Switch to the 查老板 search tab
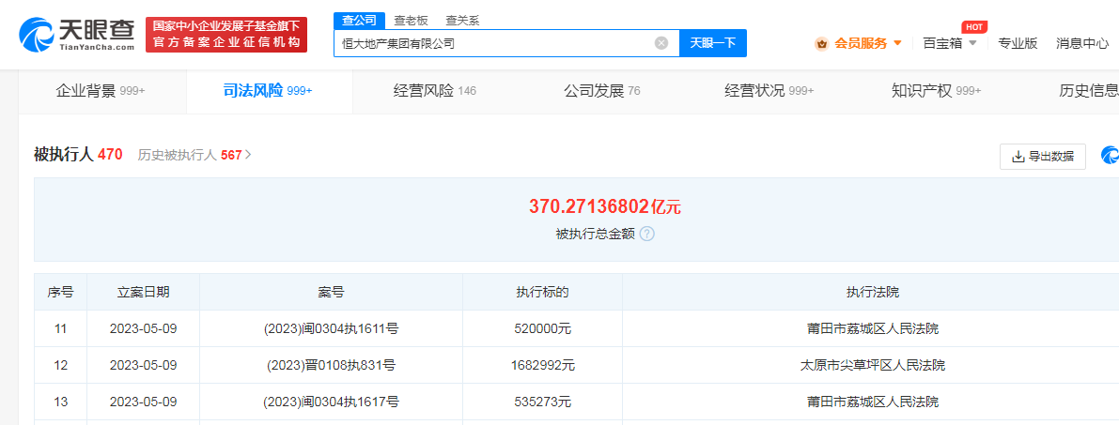The width and height of the screenshot is (1119, 425). pyautogui.click(x=411, y=21)
